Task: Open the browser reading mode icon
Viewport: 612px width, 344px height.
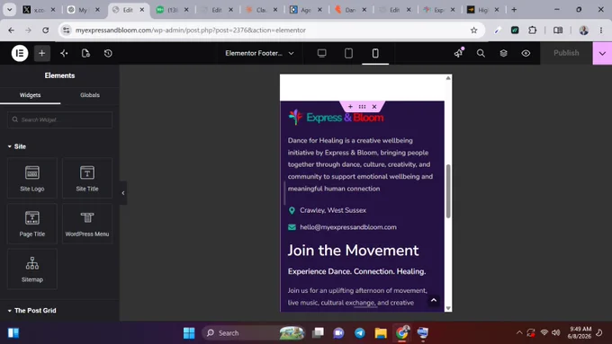Action: (558, 30)
